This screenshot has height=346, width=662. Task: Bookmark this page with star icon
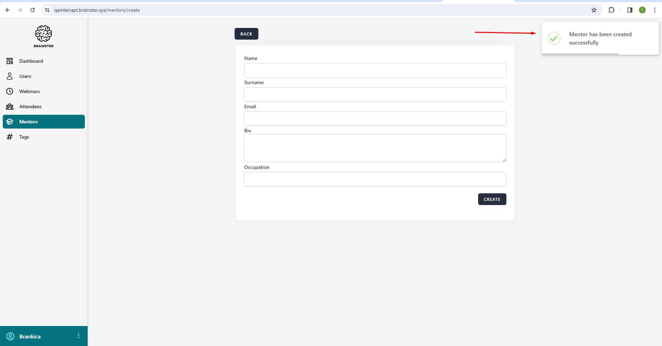(x=594, y=10)
